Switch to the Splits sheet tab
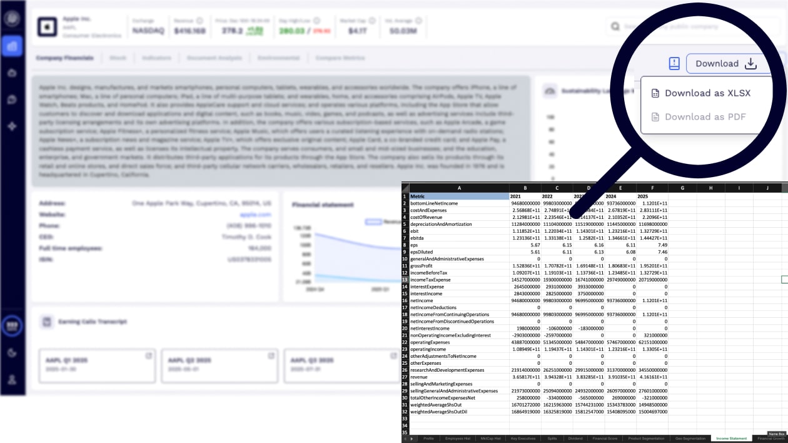The image size is (788, 443). click(x=552, y=439)
